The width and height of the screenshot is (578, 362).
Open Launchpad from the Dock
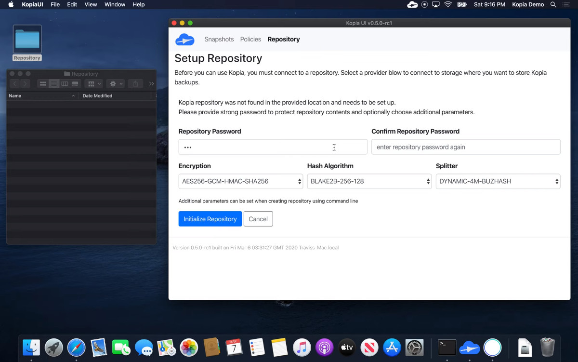click(54, 347)
